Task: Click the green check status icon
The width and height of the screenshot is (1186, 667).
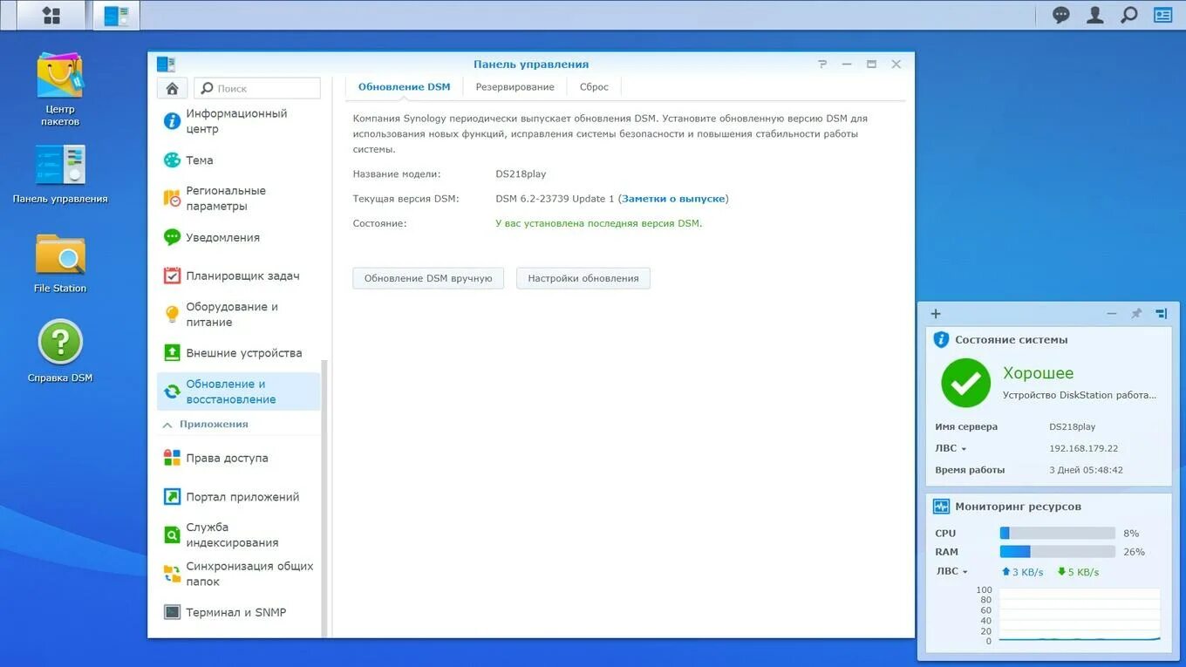Action: 965,383
